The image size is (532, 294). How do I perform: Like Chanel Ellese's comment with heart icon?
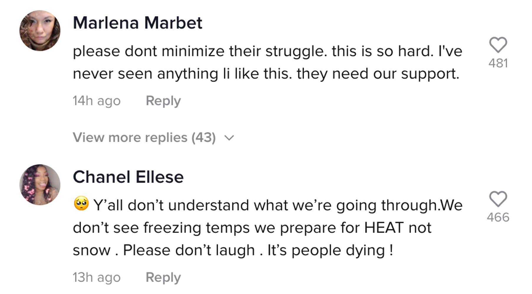(x=498, y=199)
